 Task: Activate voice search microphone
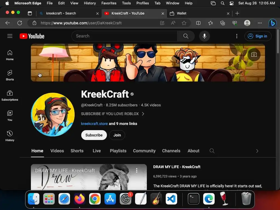tap(205, 36)
